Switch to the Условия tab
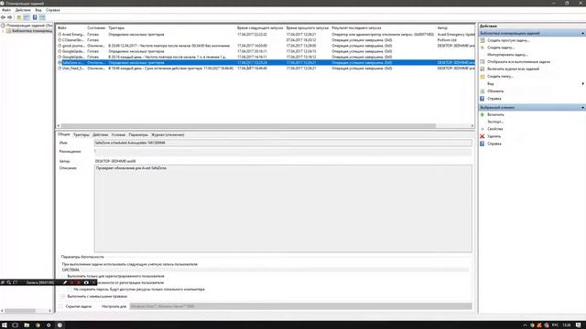 click(118, 134)
